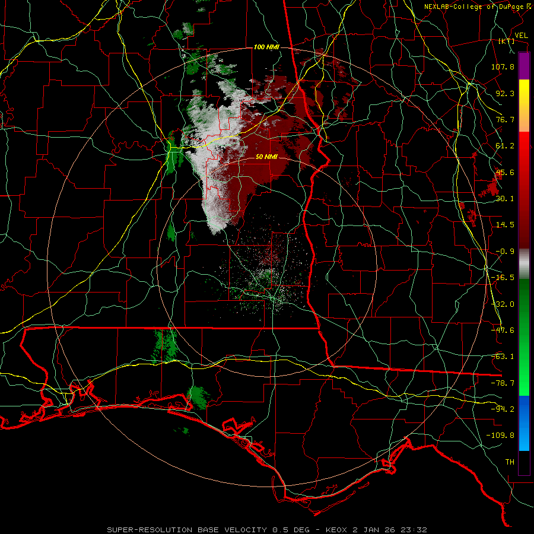
Task: Click the Super-Resolution Base Velocity caption at bottom
Action: point(266,530)
